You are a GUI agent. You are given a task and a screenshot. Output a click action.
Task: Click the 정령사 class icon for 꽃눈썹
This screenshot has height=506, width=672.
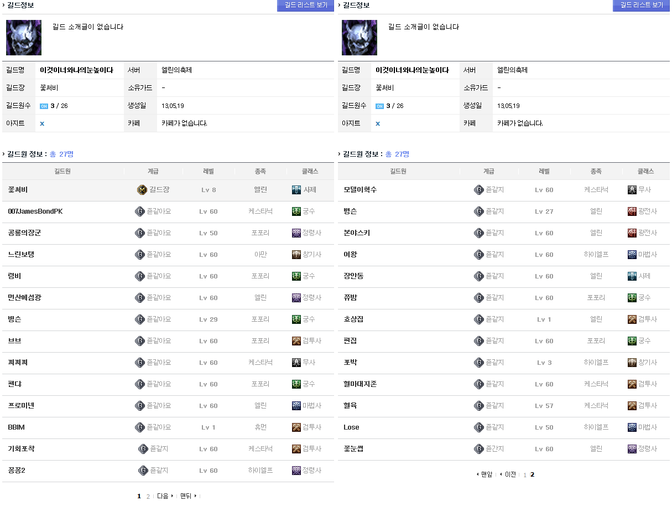[632, 449]
